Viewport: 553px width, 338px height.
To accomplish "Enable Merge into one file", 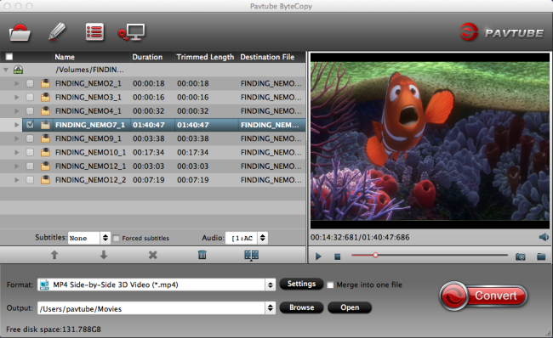I will point(330,285).
